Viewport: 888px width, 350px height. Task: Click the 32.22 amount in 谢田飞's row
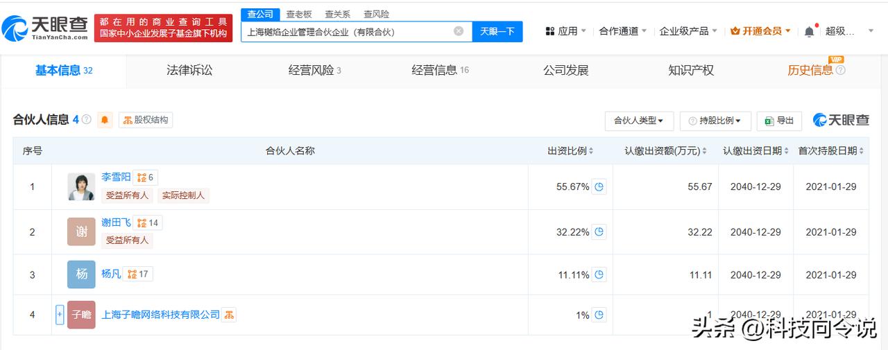[x=700, y=232]
